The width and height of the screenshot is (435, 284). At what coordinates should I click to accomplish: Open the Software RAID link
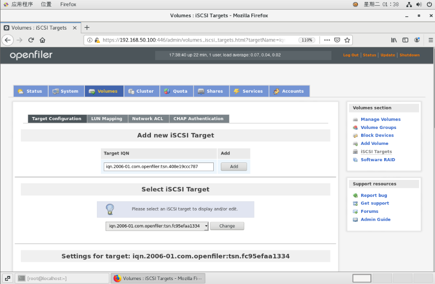click(378, 160)
